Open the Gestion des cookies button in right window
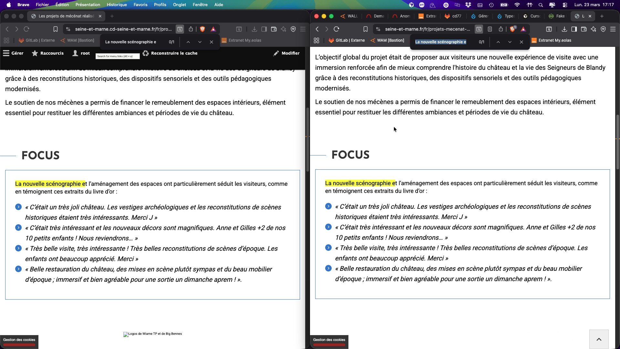Screen dimensions: 620x349 [x=329, y=340]
